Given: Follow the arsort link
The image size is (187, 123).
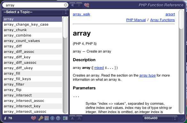Looking at the screenshot, I should (170, 14).
